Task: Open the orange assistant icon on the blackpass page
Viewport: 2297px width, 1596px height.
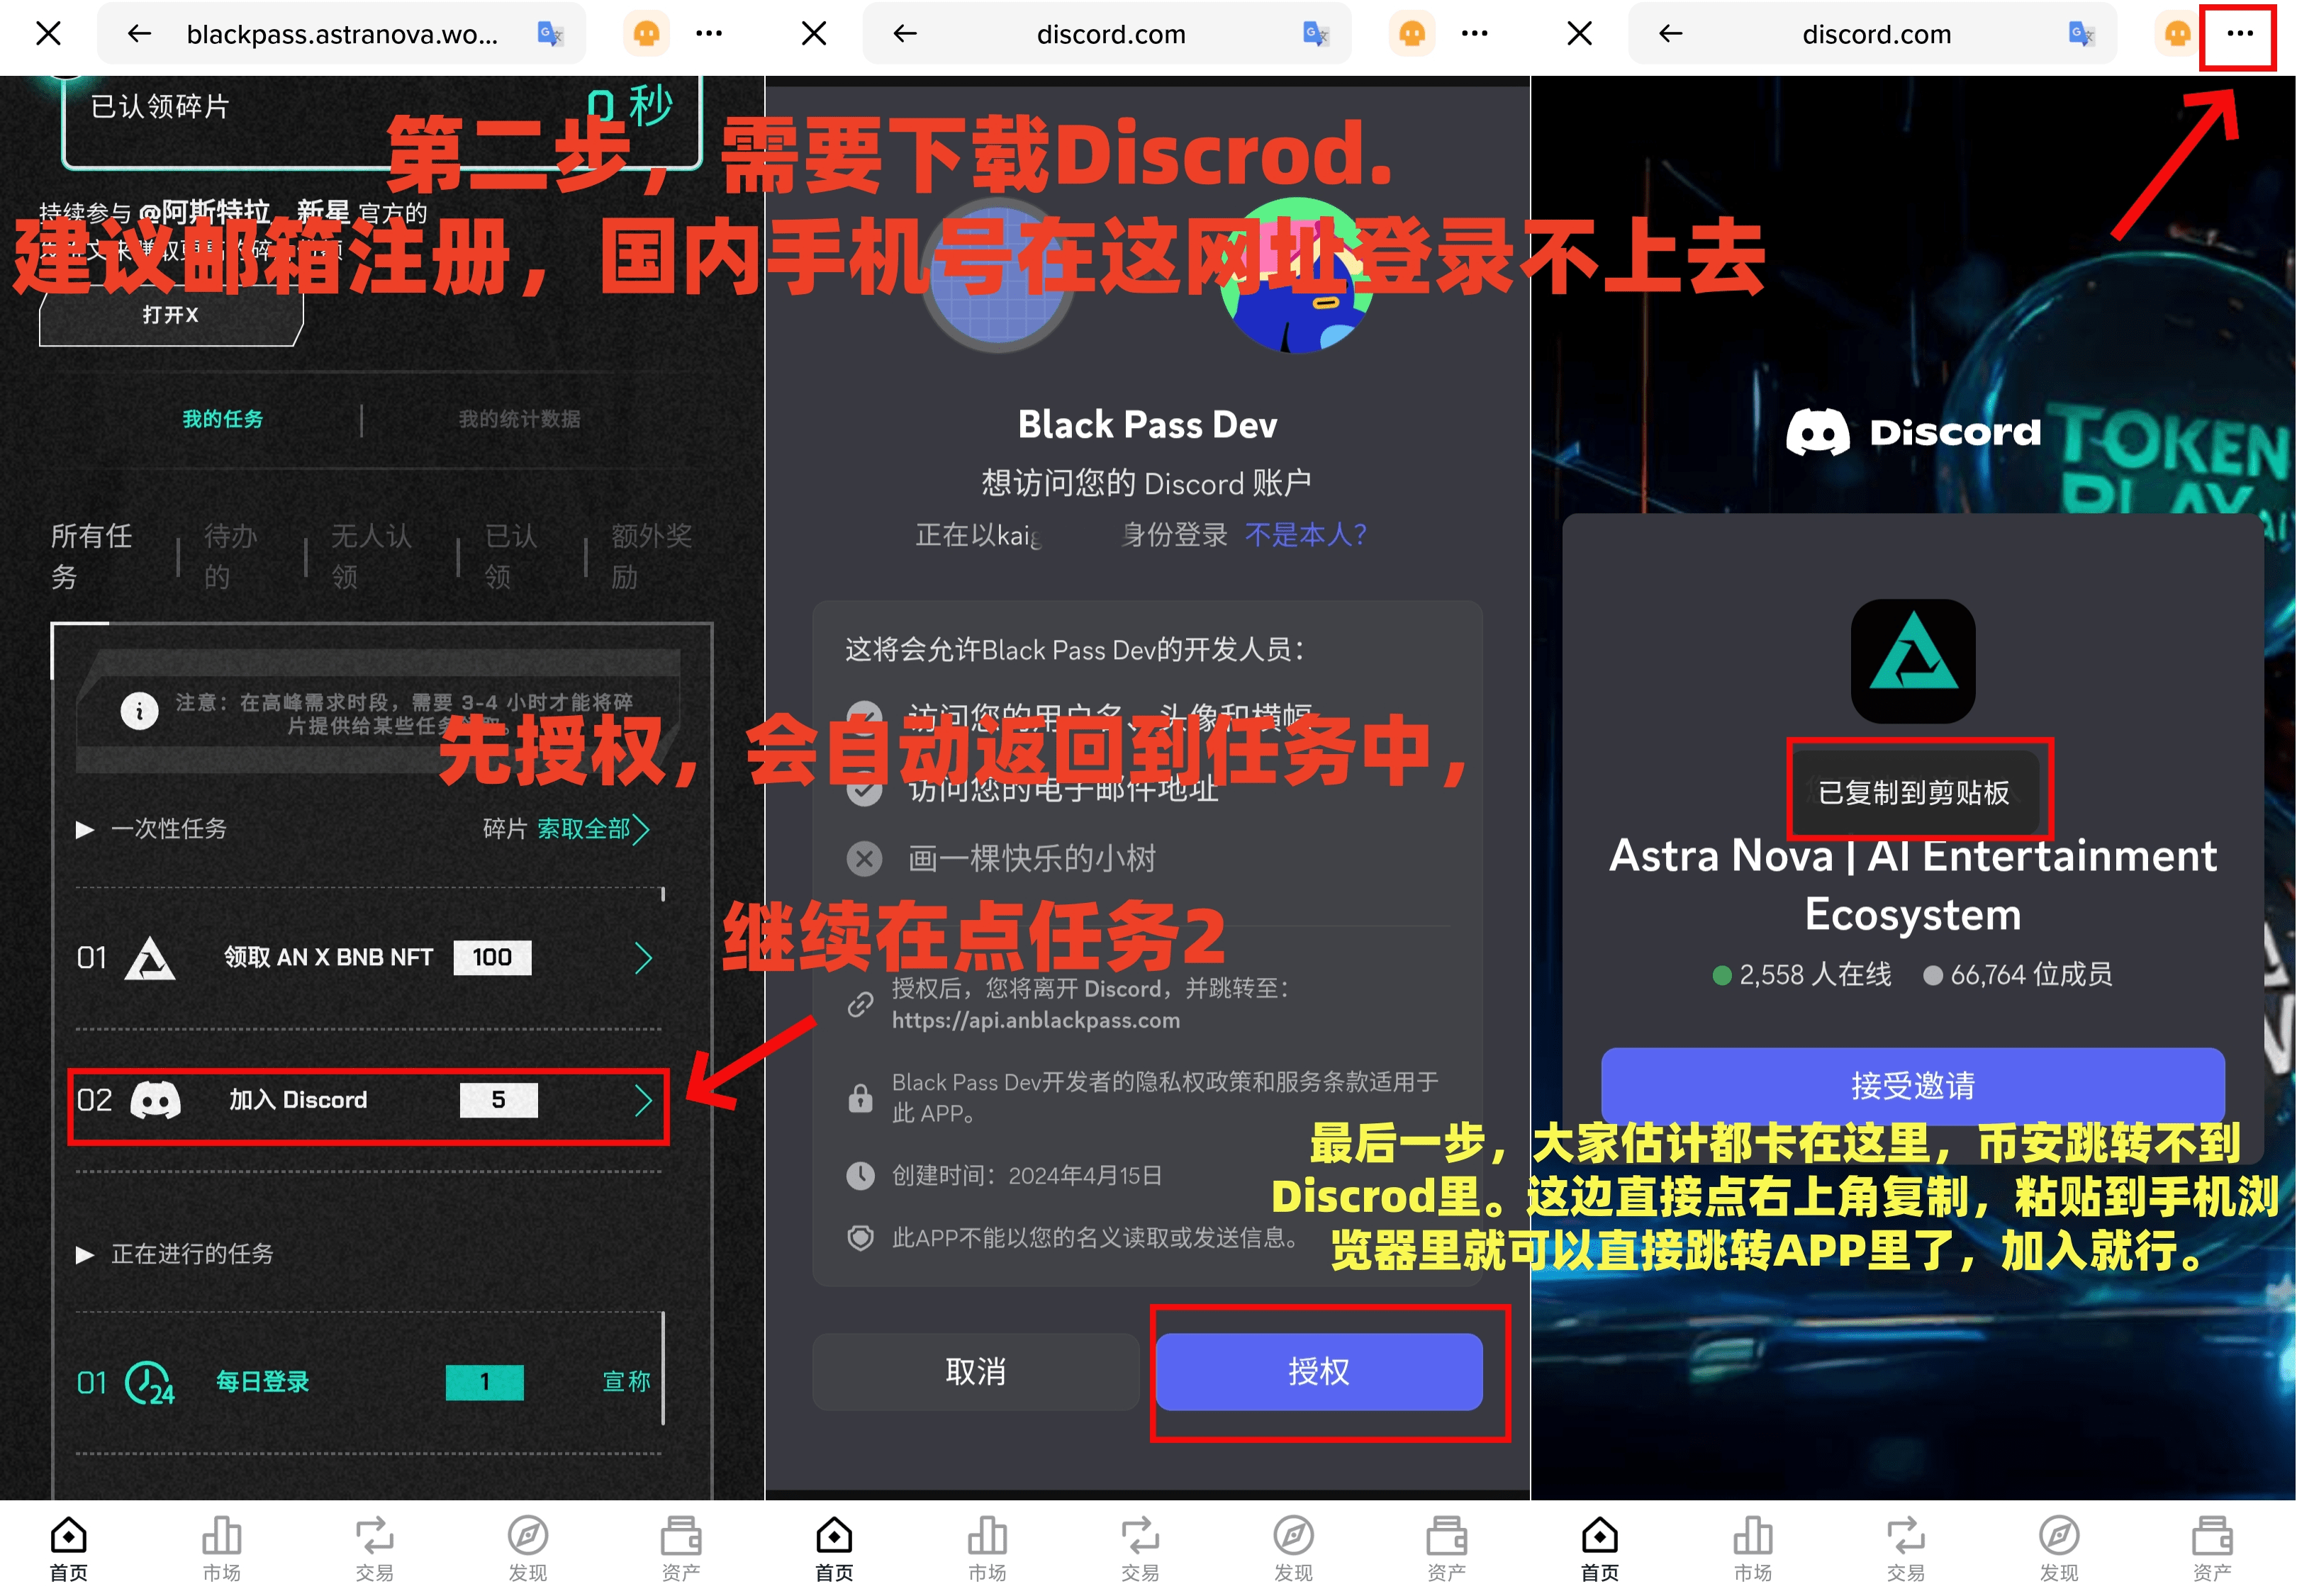Action: [x=647, y=34]
